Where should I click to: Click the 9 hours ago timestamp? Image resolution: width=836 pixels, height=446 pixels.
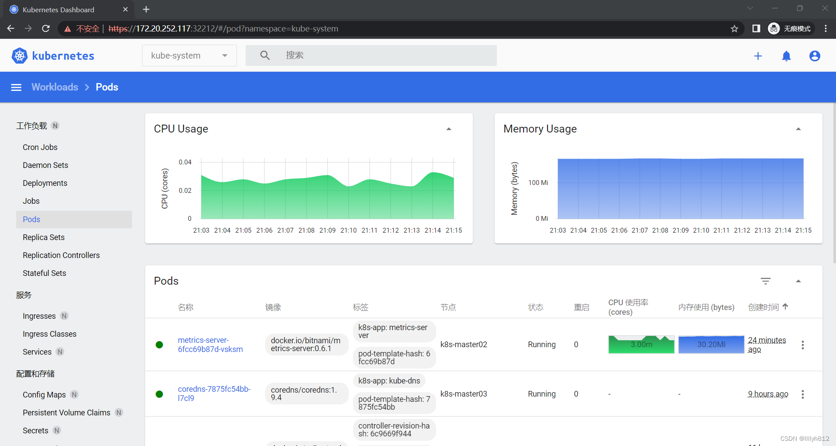768,394
